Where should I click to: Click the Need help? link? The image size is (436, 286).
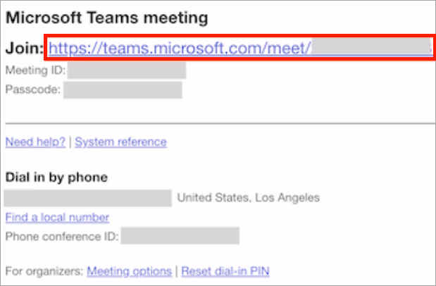point(35,142)
